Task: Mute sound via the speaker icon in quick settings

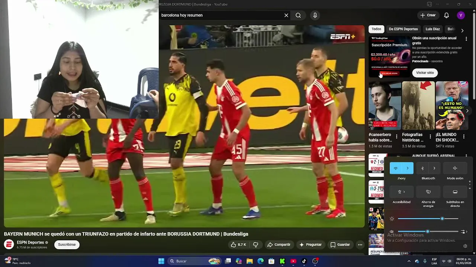Action: [392, 232]
